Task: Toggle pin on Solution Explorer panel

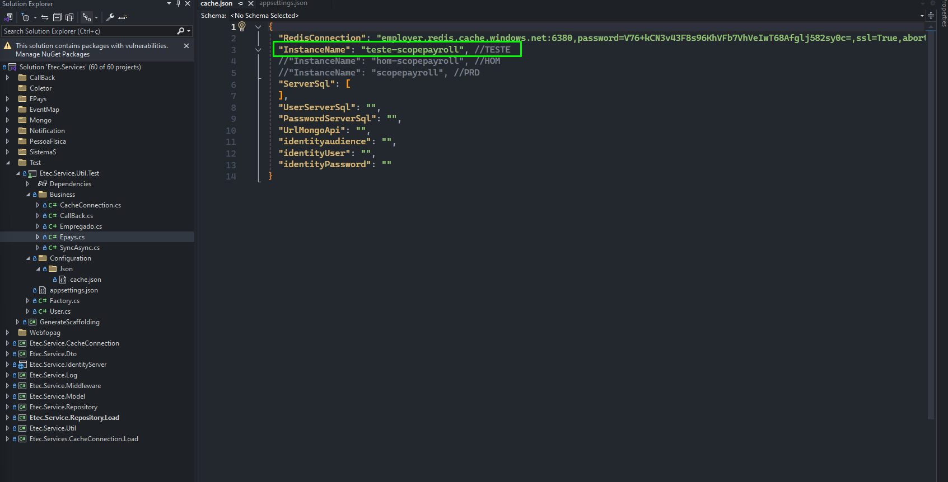Action: (178, 3)
